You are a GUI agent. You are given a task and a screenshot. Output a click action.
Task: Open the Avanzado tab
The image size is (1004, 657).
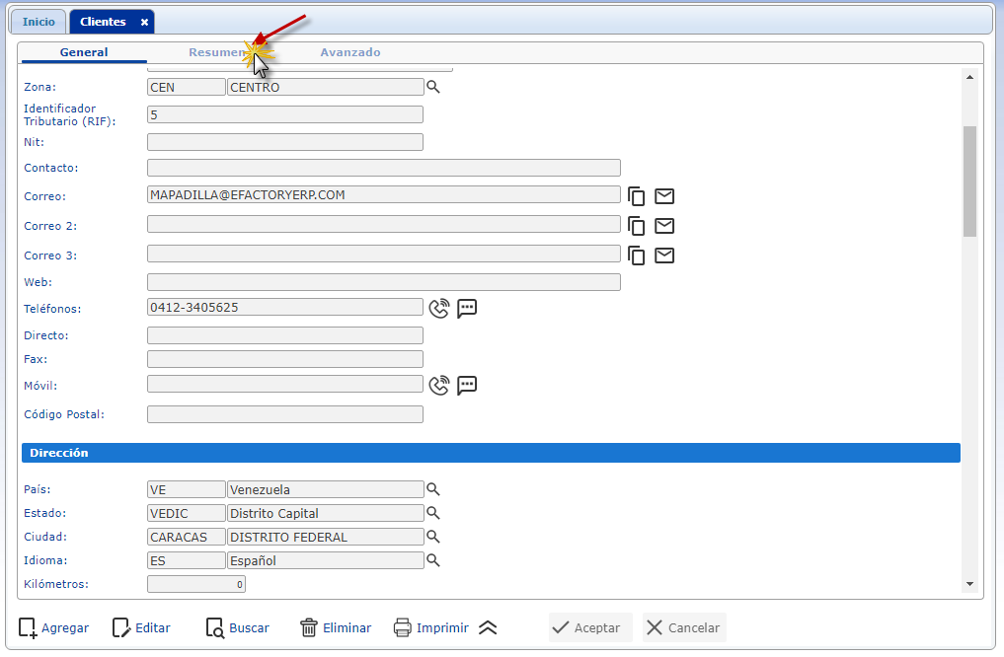pos(350,52)
